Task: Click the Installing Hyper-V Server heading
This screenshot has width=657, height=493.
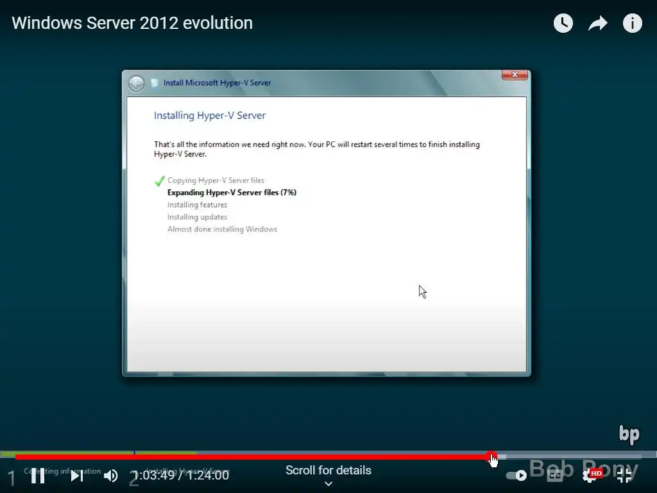Action: click(210, 116)
